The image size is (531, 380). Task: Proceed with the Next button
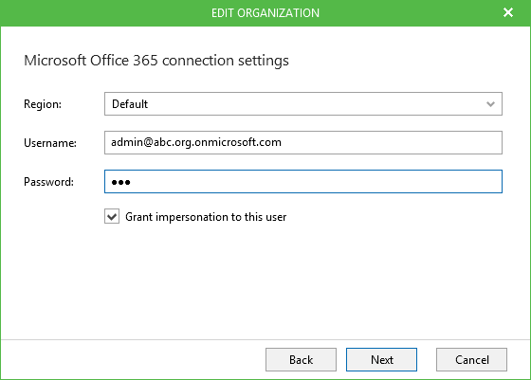(x=381, y=359)
